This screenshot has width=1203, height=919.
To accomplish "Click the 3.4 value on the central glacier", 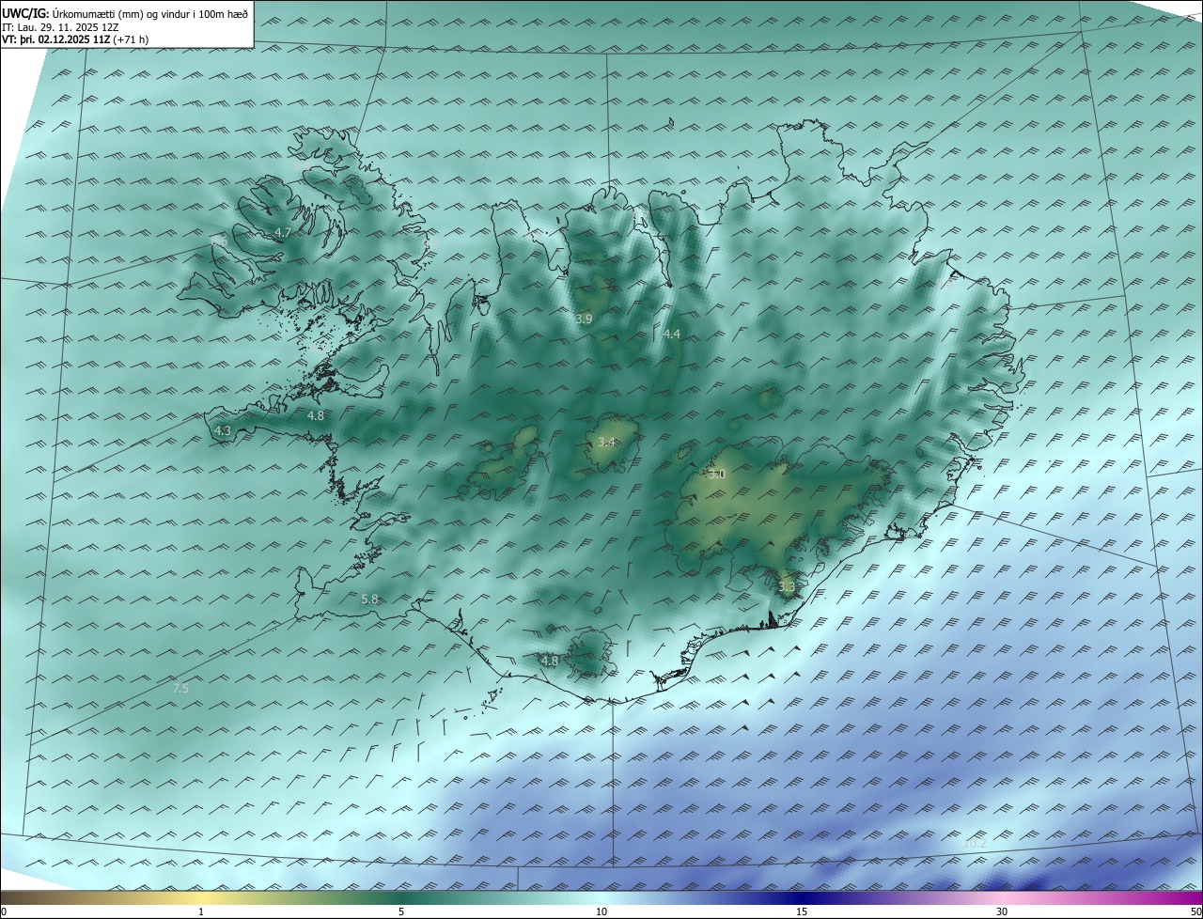I will tap(606, 442).
